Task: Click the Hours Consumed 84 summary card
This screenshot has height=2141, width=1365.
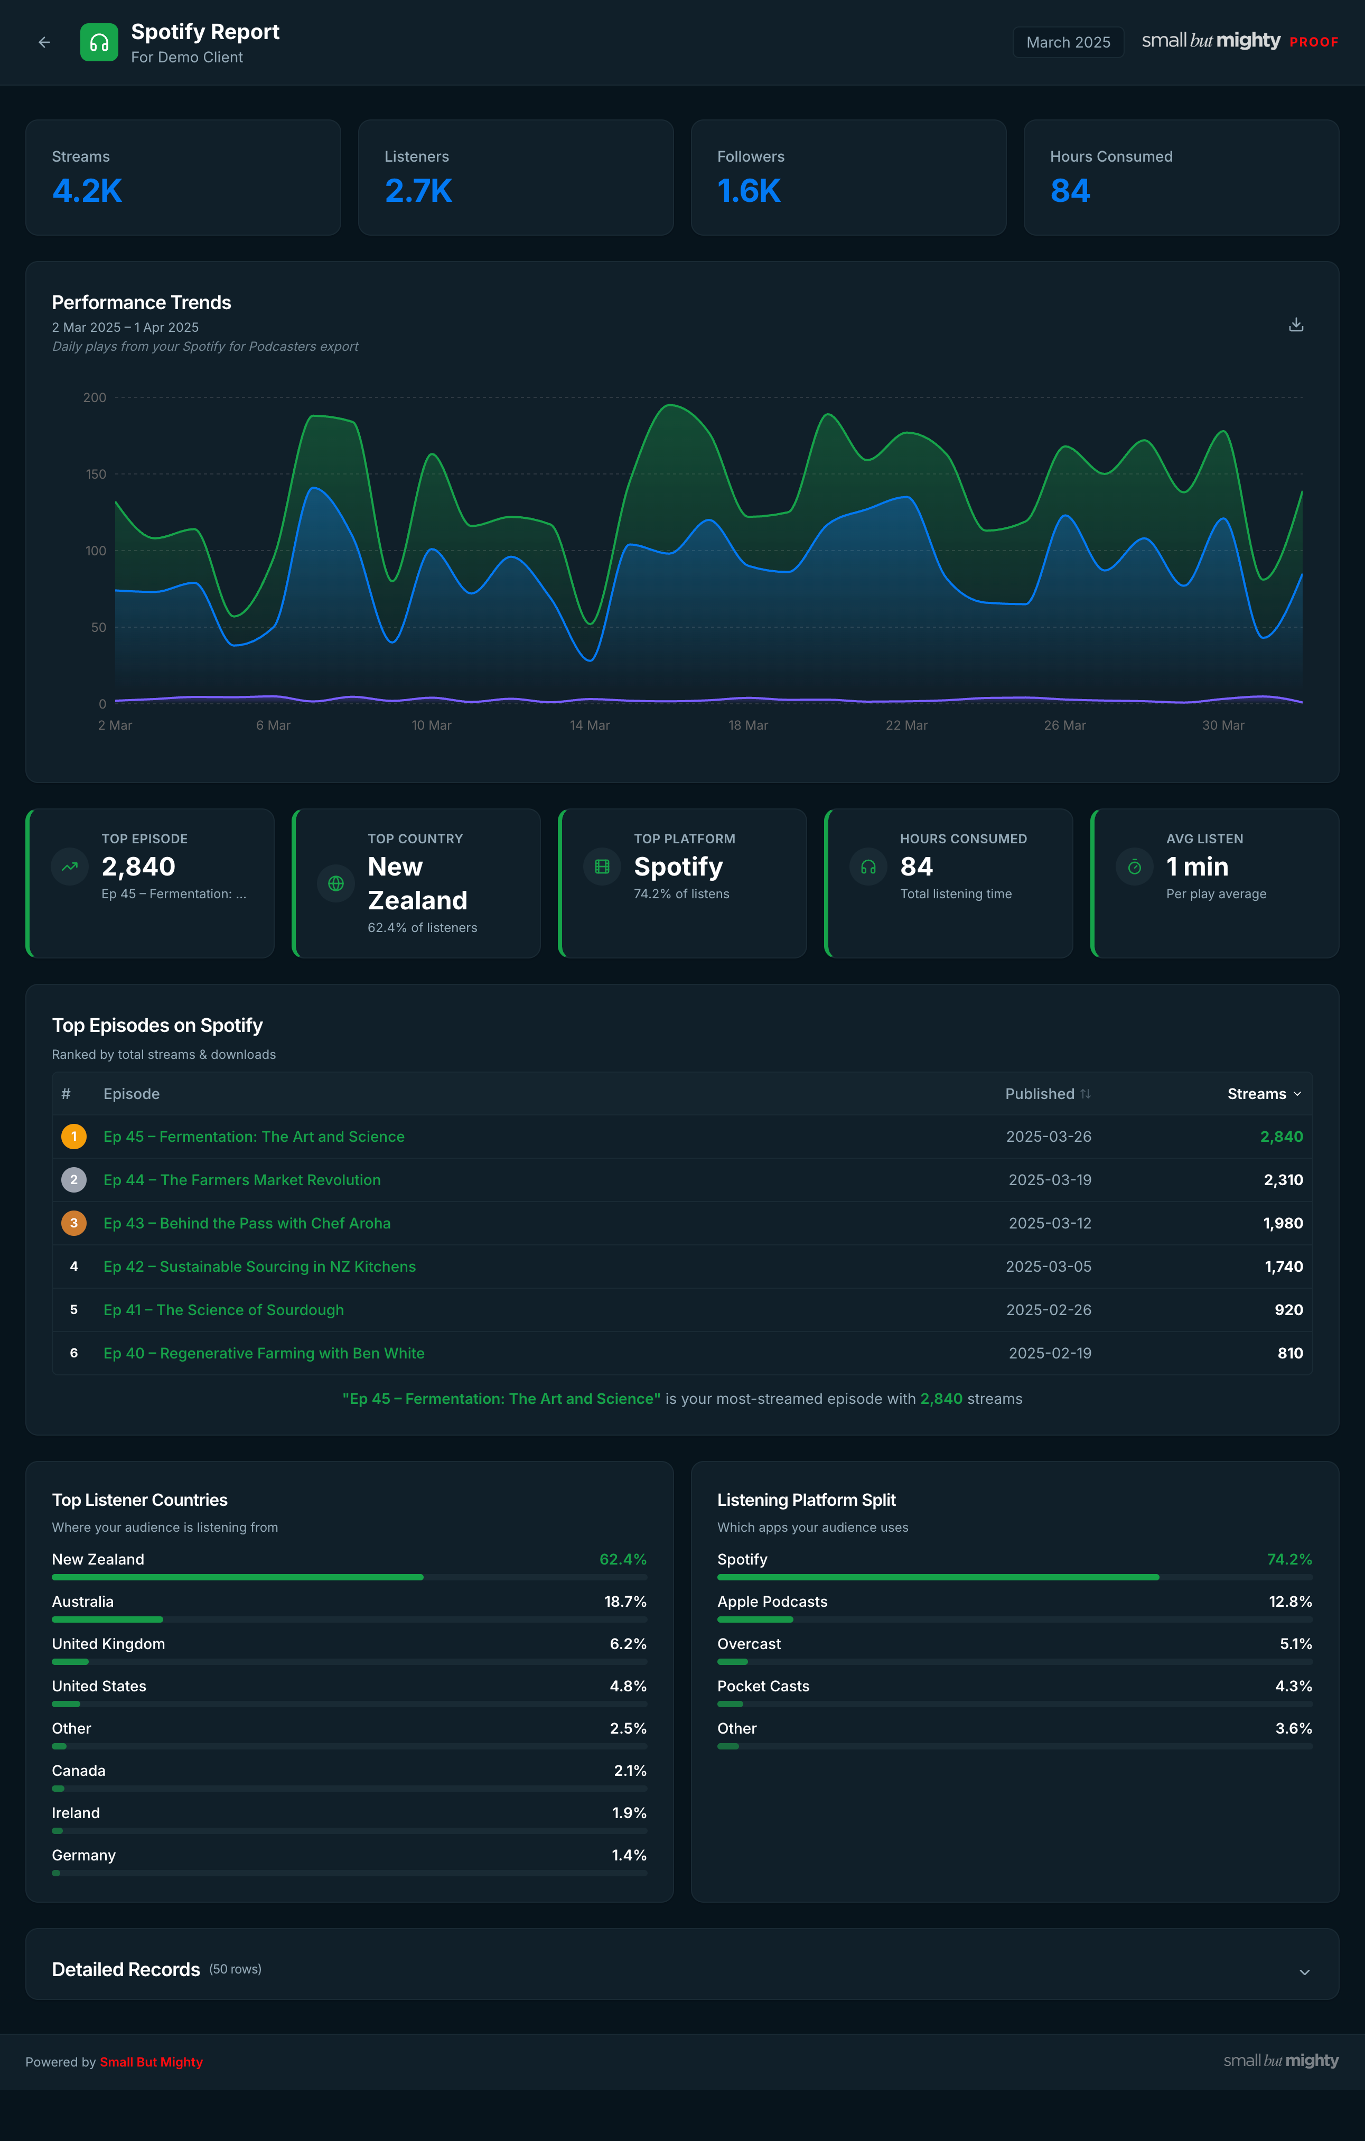Action: (1181, 178)
